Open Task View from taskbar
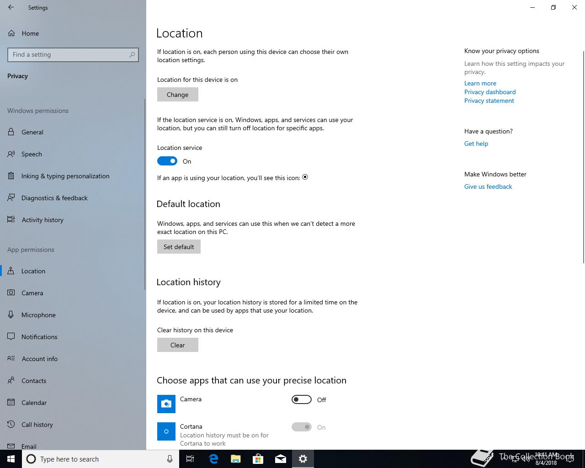The width and height of the screenshot is (585, 468). pos(190,459)
